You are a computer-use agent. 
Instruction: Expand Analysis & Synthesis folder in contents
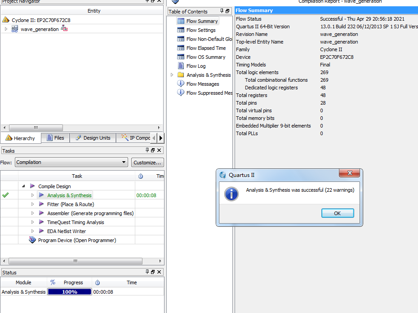coord(172,75)
